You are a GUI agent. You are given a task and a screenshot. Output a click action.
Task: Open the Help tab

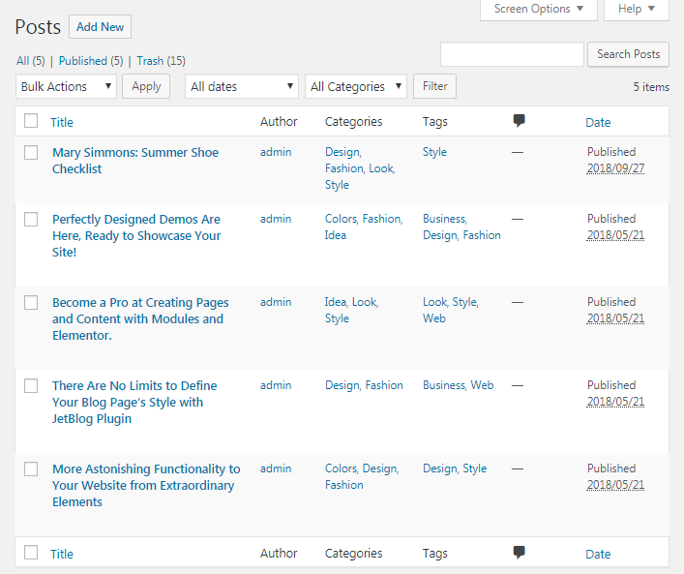coord(637,9)
